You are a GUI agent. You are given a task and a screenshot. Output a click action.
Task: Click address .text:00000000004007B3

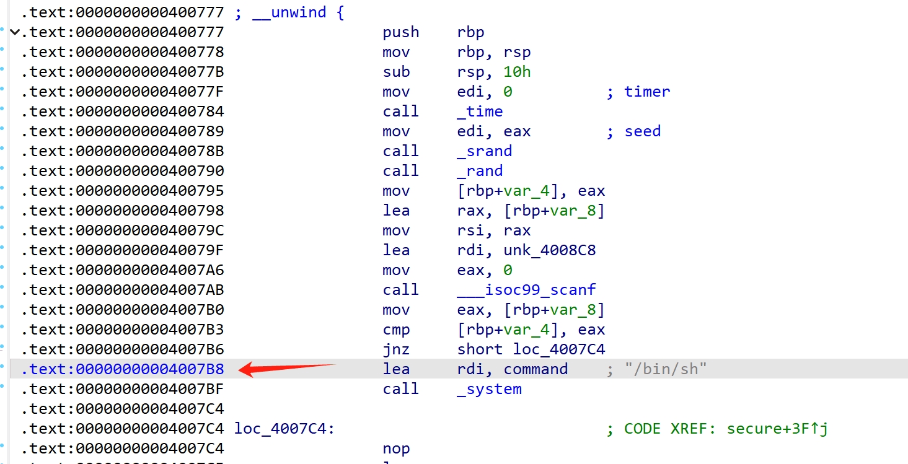click(x=122, y=330)
